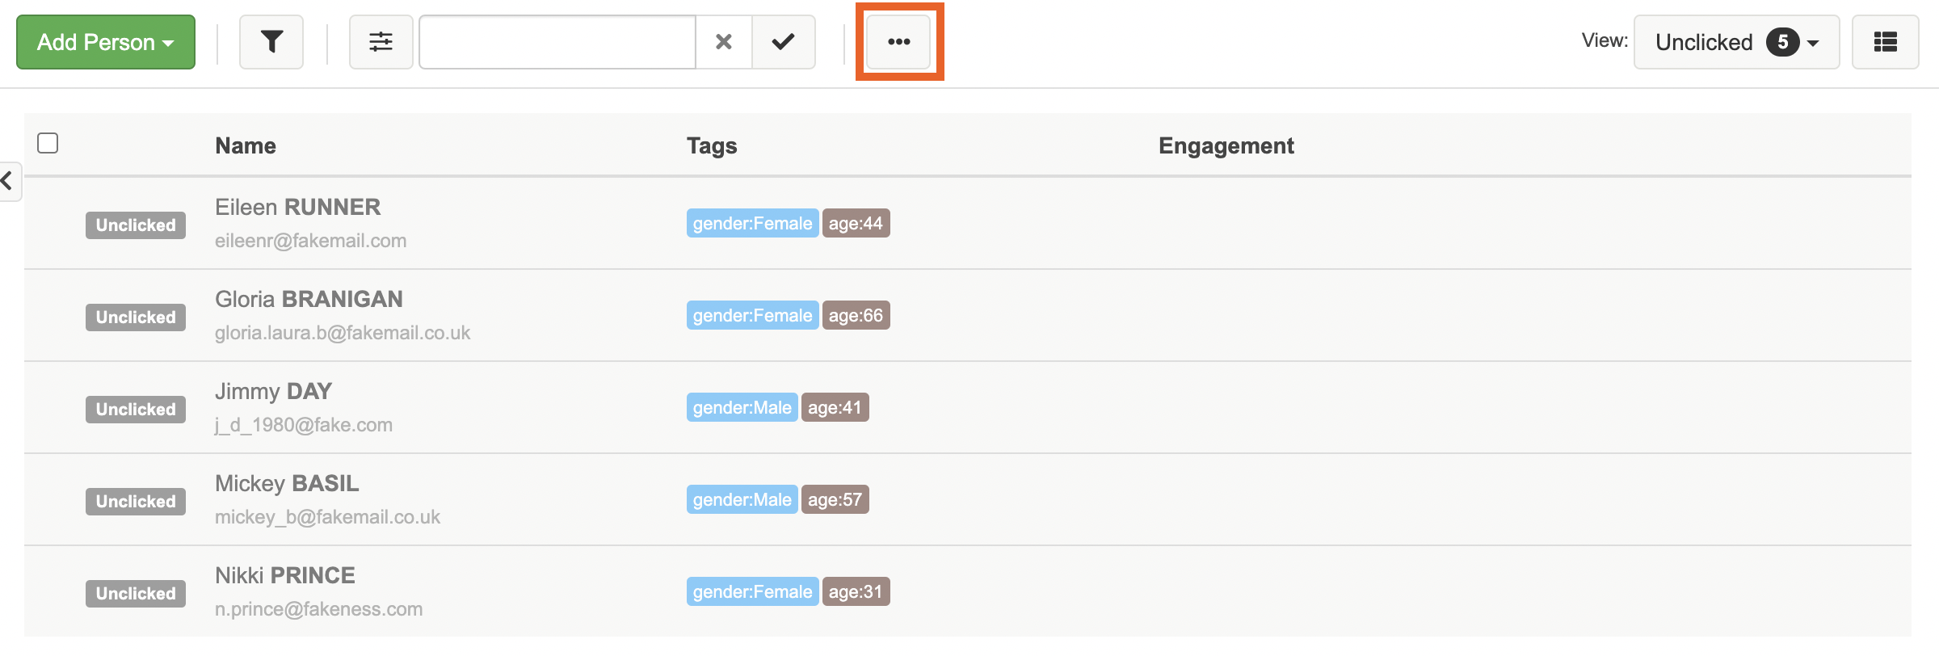
Task: Click the Unclicked badge beside Nikki PRINCE
Action: coord(136,594)
